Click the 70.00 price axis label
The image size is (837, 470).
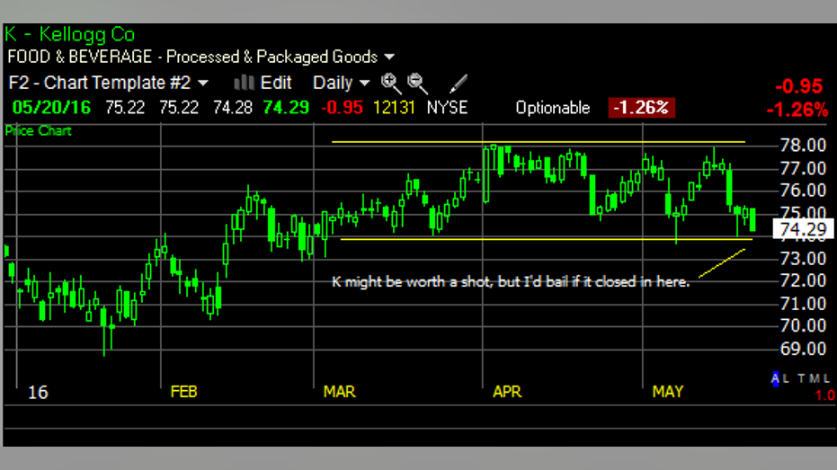coord(803,325)
